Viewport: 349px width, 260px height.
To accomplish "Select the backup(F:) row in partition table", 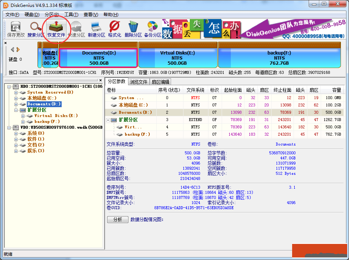I will pyautogui.click(x=225, y=134).
